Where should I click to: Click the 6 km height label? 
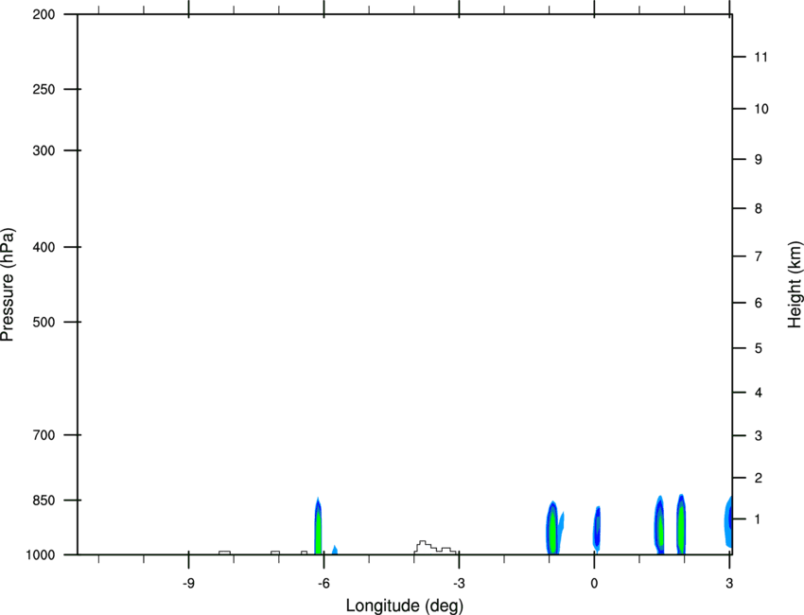point(758,303)
